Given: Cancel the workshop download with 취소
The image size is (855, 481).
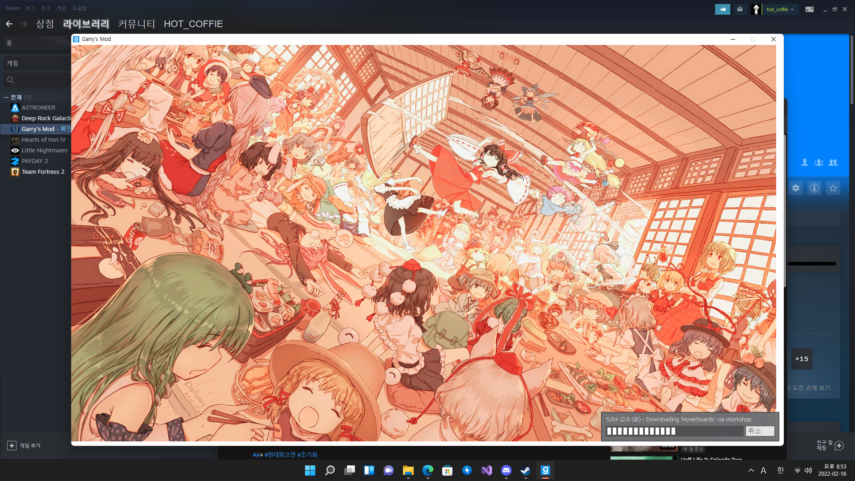Looking at the screenshot, I should [x=760, y=431].
